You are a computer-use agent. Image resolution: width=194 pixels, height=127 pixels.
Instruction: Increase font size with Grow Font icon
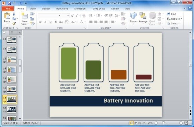(72, 16)
